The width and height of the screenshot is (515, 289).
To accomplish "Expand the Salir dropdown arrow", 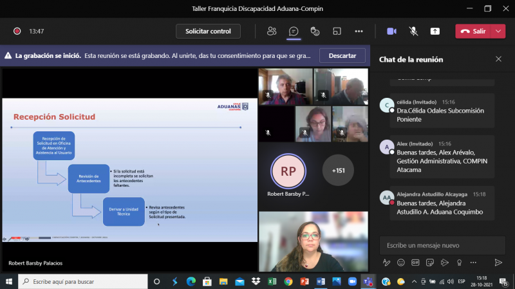I will (x=498, y=31).
